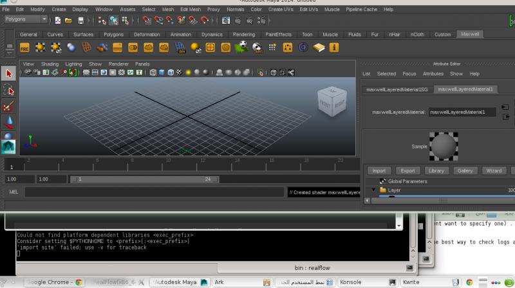Toggle Snap to points magnet
The height and width of the screenshot is (288, 515).
[170, 21]
